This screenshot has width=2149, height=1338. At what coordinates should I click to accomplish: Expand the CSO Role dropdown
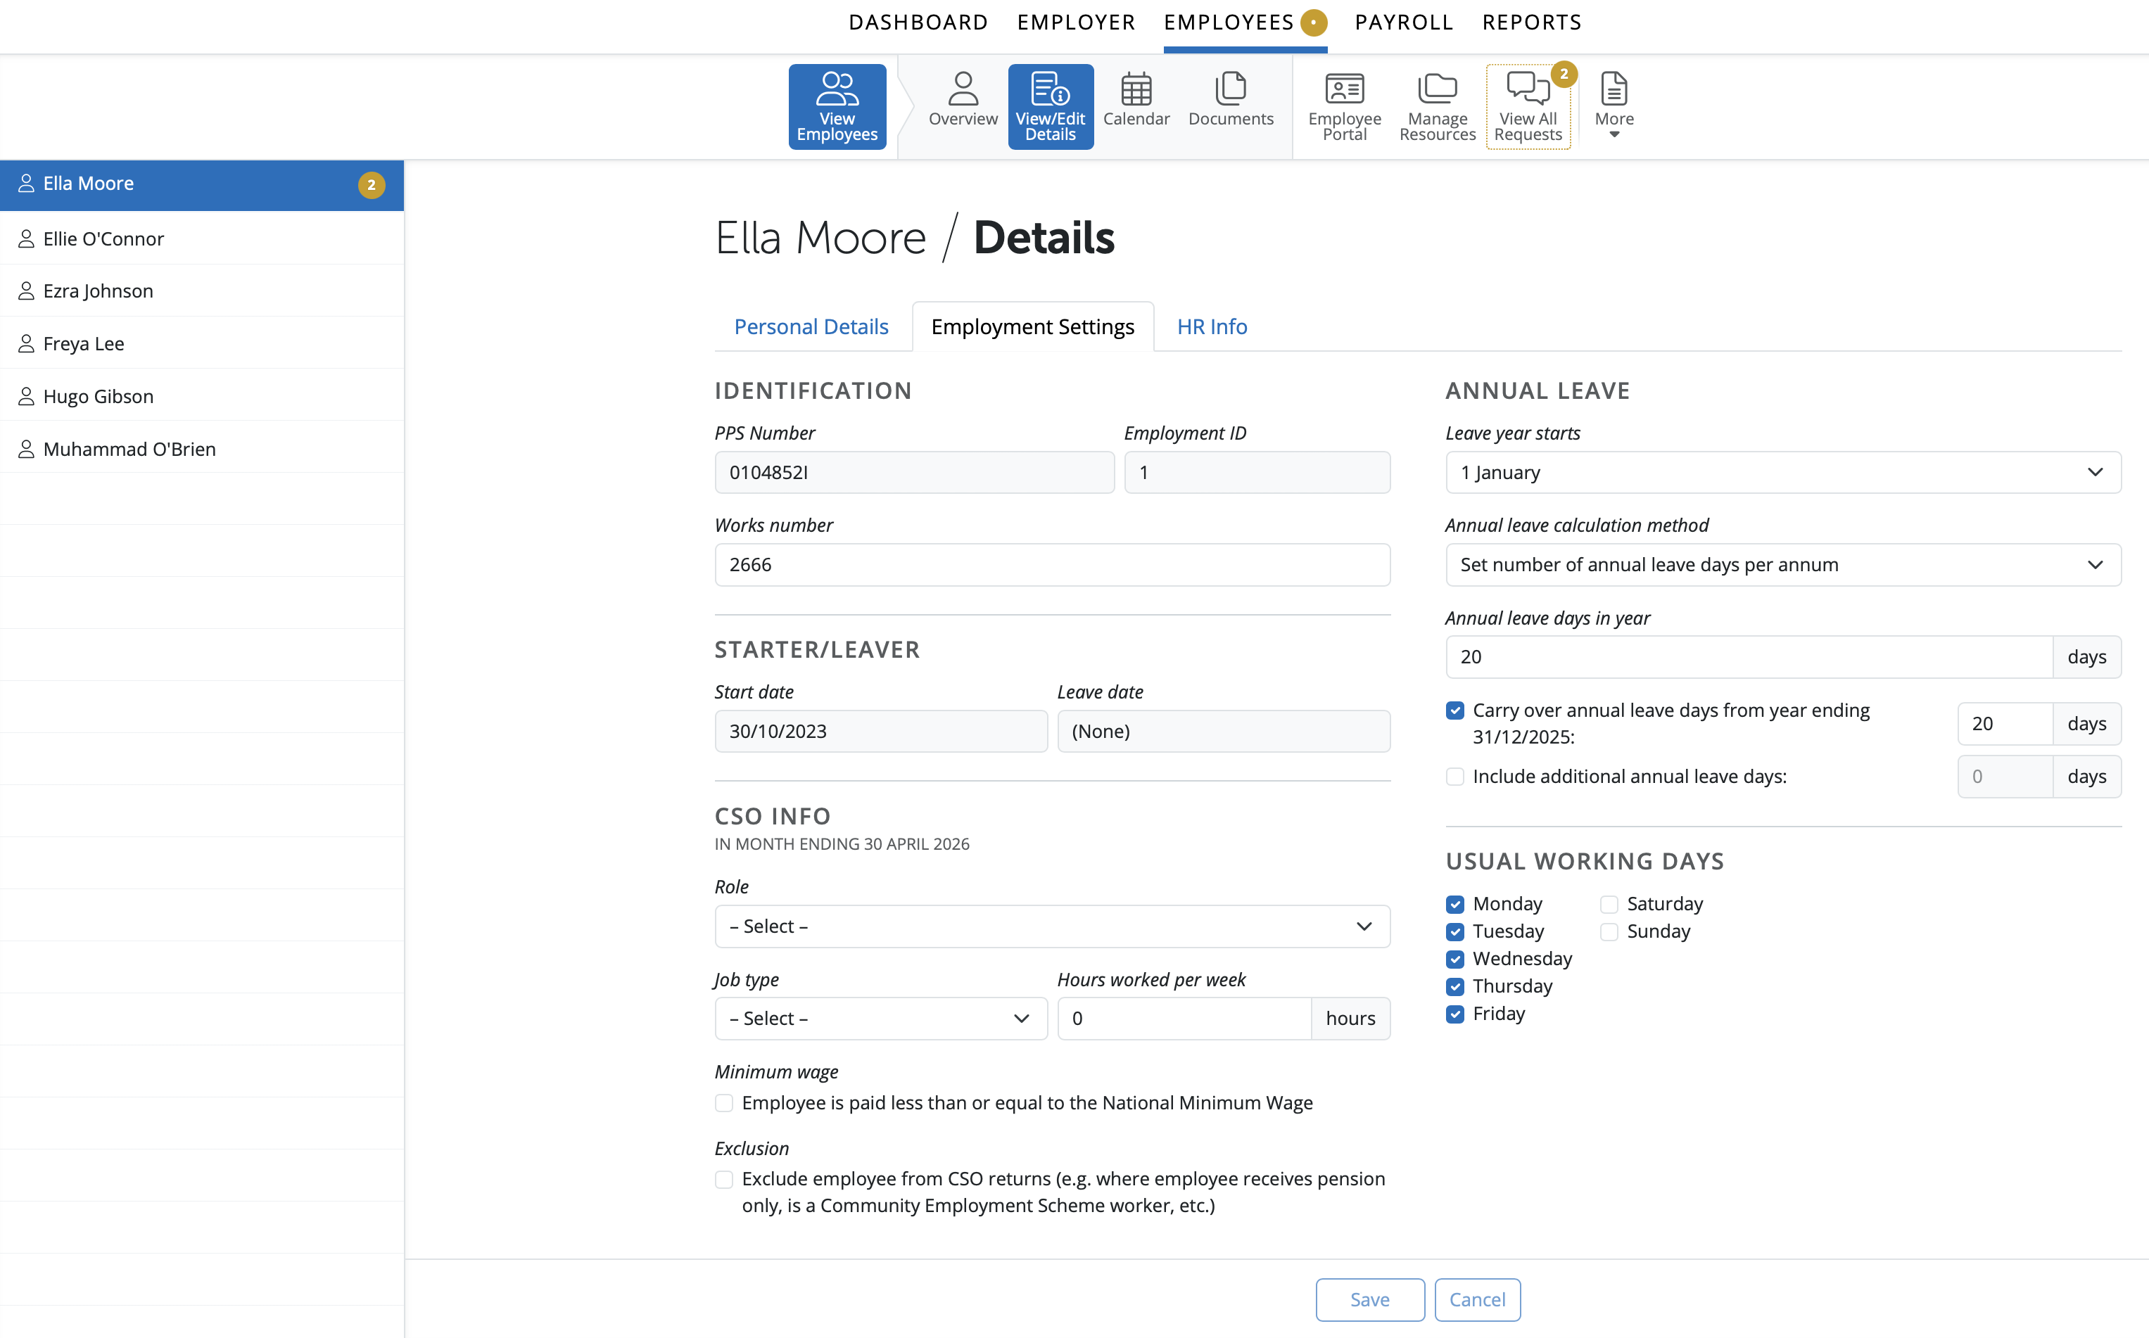click(1051, 926)
